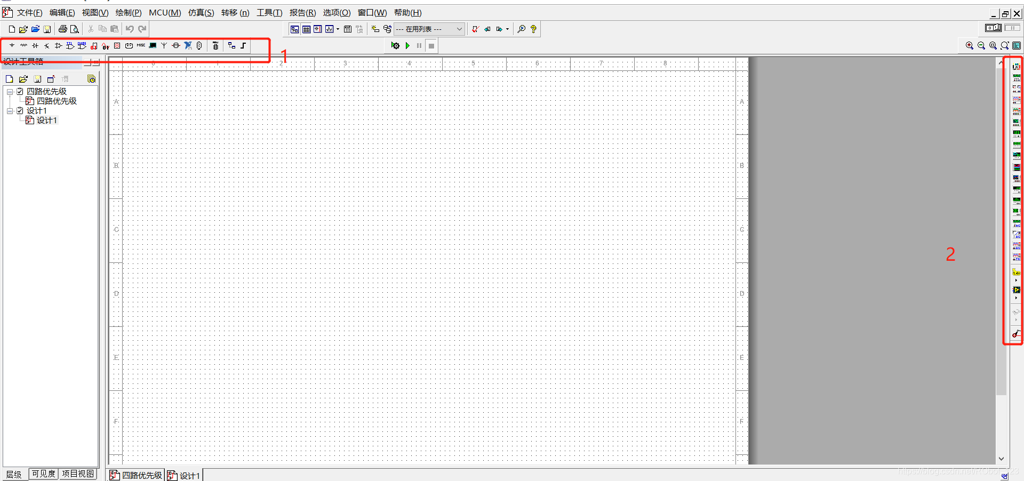This screenshot has width=1024, height=481.
Task: Open the MCU(M) menu
Action: [x=165, y=13]
